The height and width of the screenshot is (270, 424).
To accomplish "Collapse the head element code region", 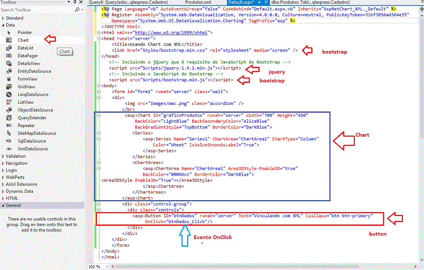I will [99, 38].
